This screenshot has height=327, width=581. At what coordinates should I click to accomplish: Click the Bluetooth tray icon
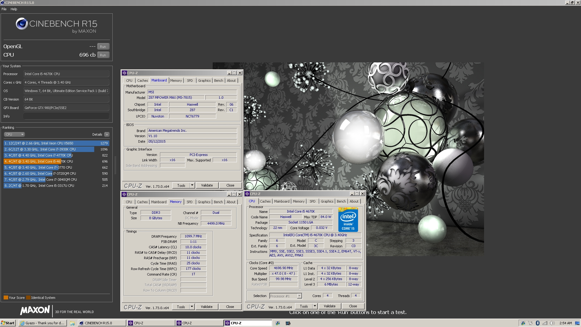538,323
